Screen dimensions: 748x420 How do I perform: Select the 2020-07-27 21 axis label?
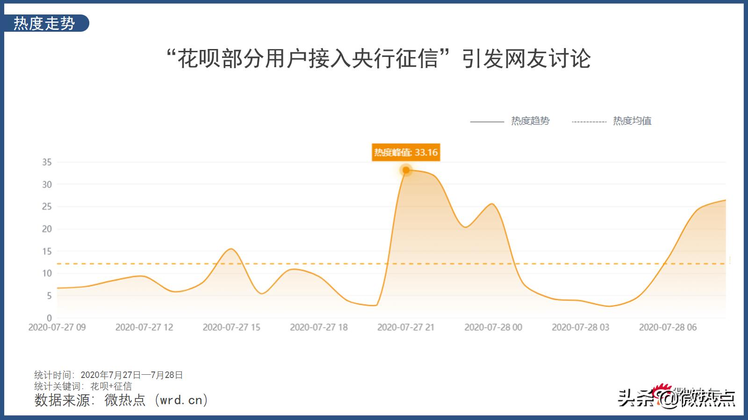pyautogui.click(x=406, y=327)
